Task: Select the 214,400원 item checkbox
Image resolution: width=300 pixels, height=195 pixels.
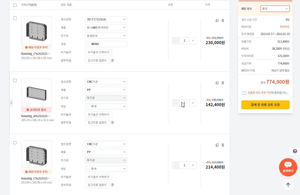Action: point(15,143)
